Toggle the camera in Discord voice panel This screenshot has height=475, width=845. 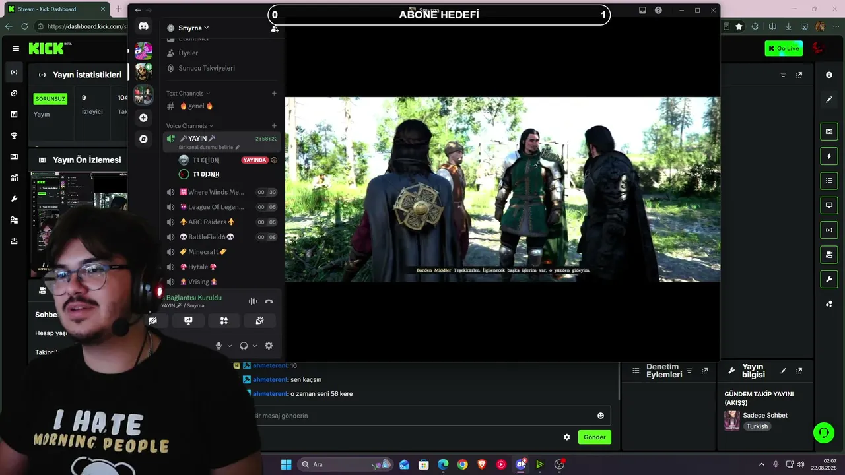pos(152,321)
